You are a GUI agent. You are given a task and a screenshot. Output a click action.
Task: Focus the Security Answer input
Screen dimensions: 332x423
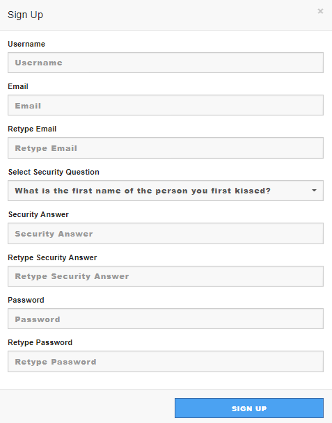[166, 233]
